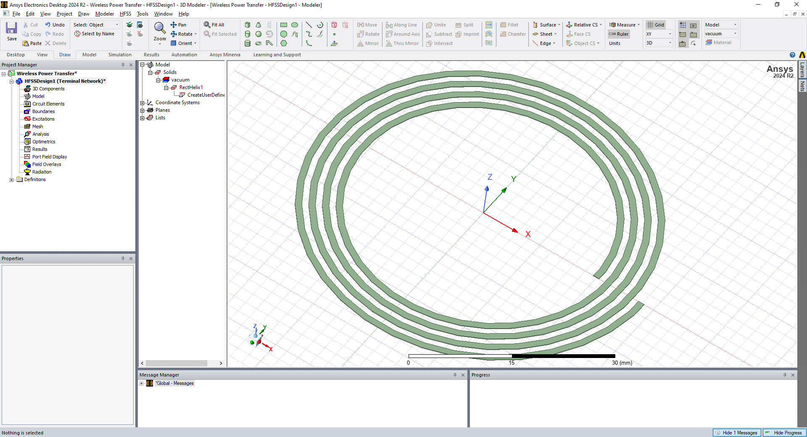Select the Draw line tool icon
The width and height of the screenshot is (807, 437).
[309, 25]
